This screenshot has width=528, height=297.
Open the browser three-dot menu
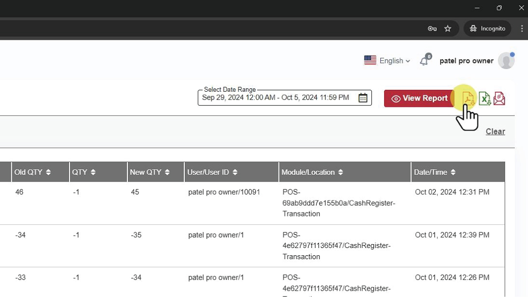tap(522, 29)
